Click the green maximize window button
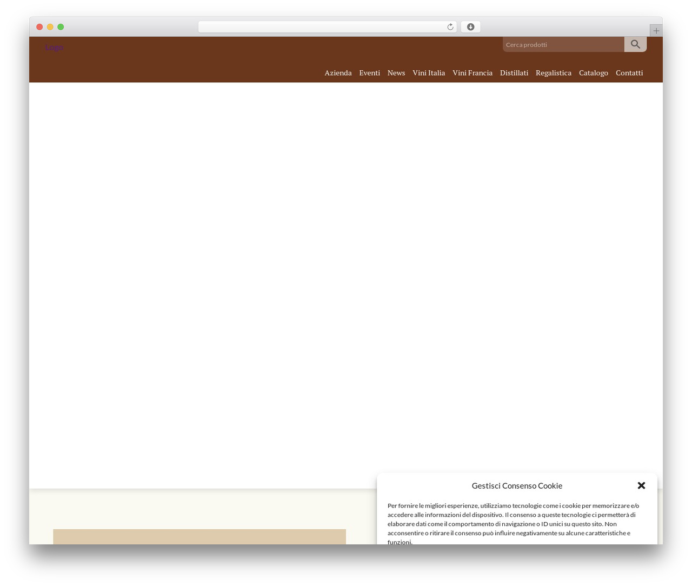 point(61,27)
